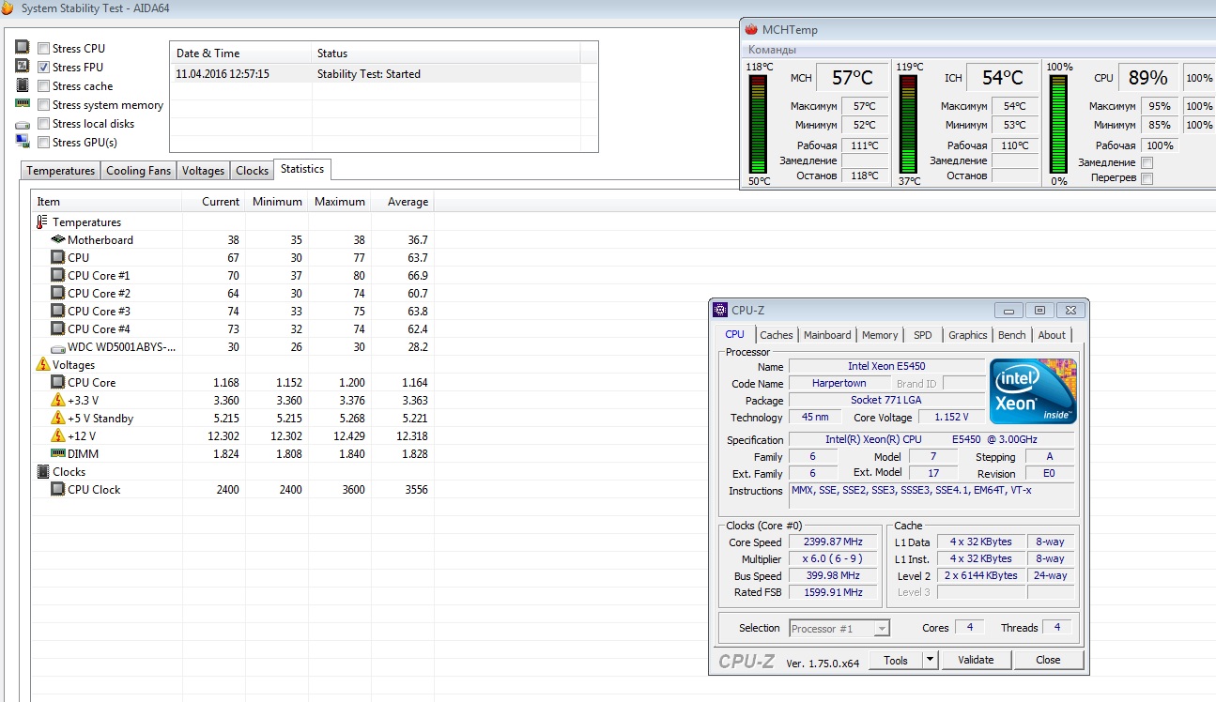Click the Tools button in CPU-Z
Viewport: 1216px width, 702px height.
tap(896, 660)
